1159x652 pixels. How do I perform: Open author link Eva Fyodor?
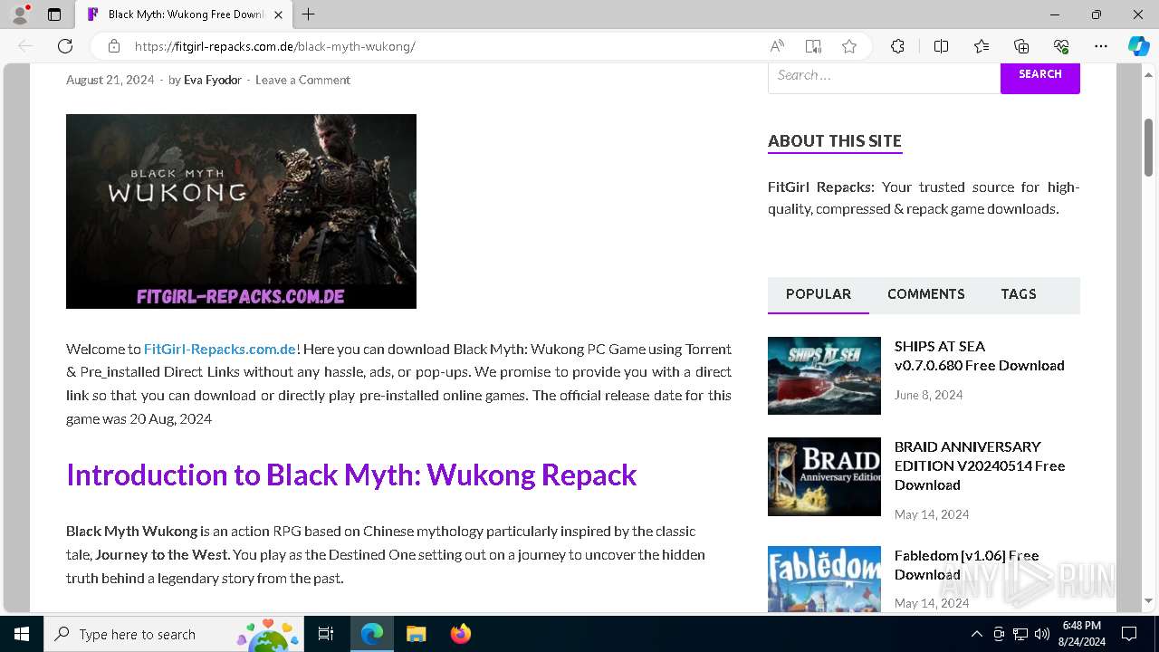[213, 80]
